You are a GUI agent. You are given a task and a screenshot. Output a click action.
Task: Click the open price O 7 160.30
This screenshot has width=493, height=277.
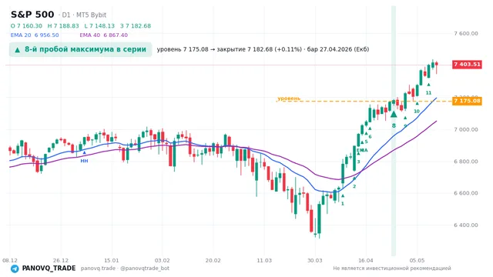click(26, 25)
